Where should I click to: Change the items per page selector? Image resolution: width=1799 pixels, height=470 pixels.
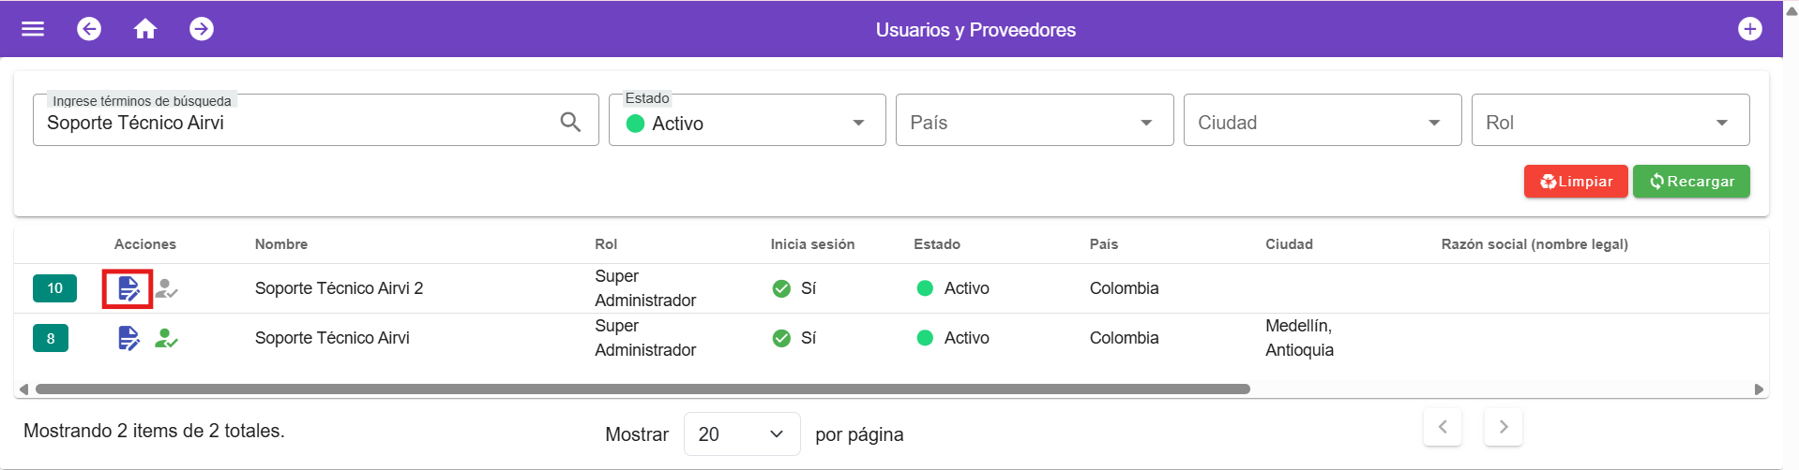coord(741,434)
